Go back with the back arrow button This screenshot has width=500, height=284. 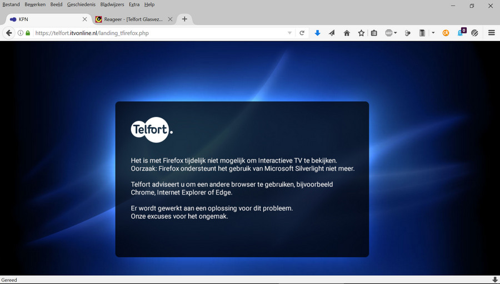[x=9, y=33]
